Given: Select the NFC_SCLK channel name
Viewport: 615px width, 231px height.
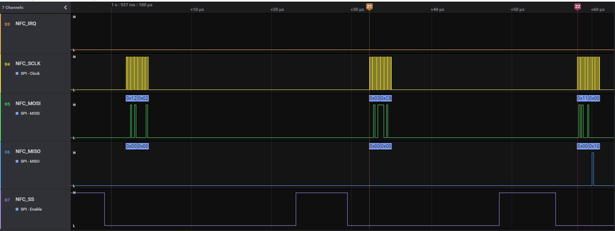Looking at the screenshot, I should tap(28, 63).
